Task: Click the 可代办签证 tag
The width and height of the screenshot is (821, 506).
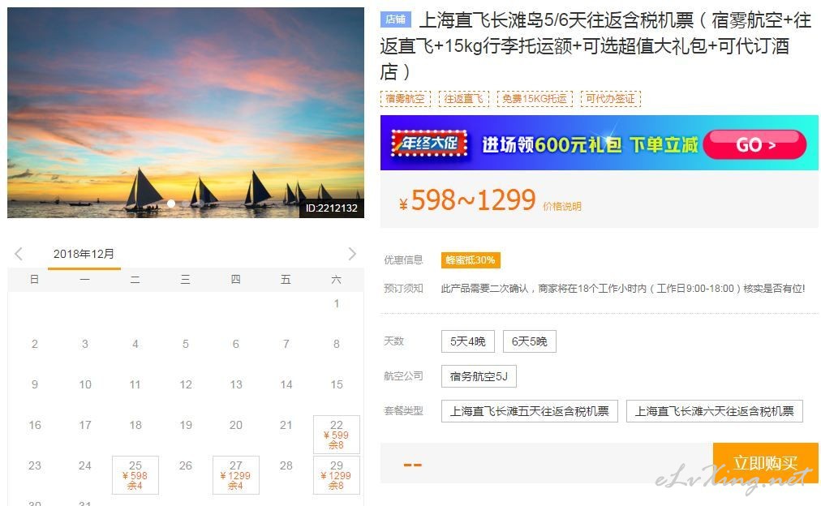Action: (611, 98)
